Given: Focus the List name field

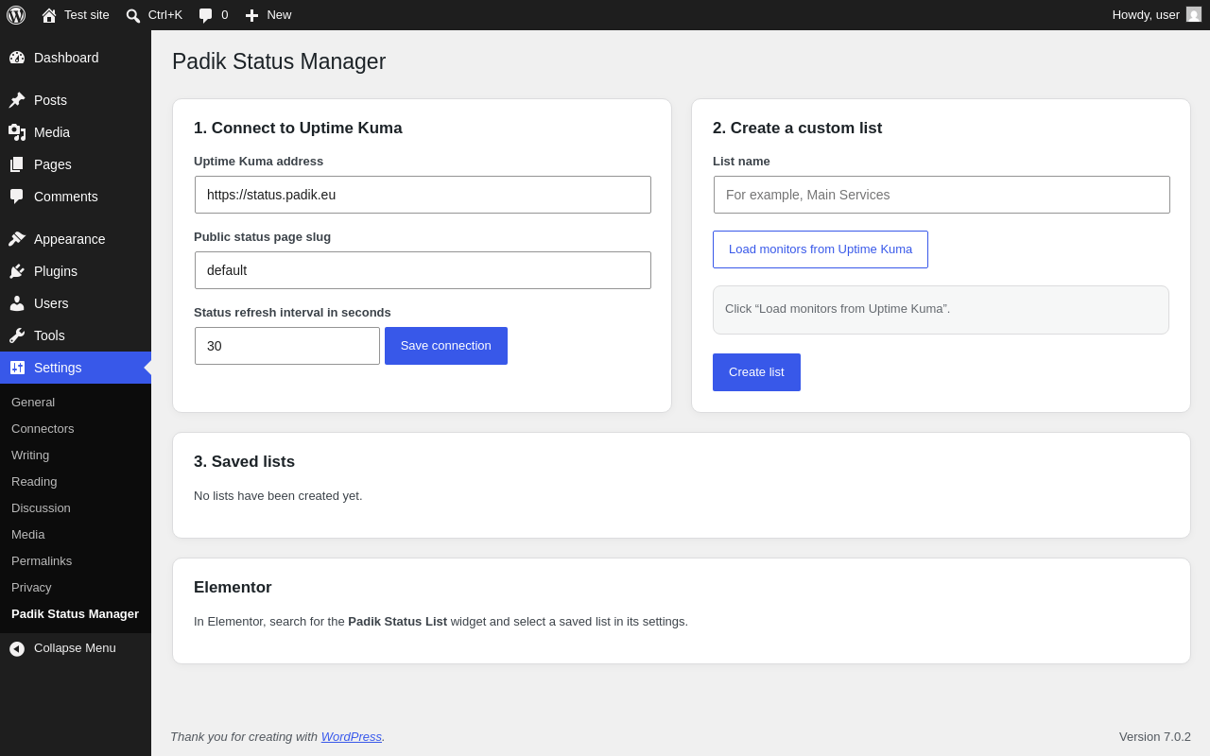Looking at the screenshot, I should [942, 195].
